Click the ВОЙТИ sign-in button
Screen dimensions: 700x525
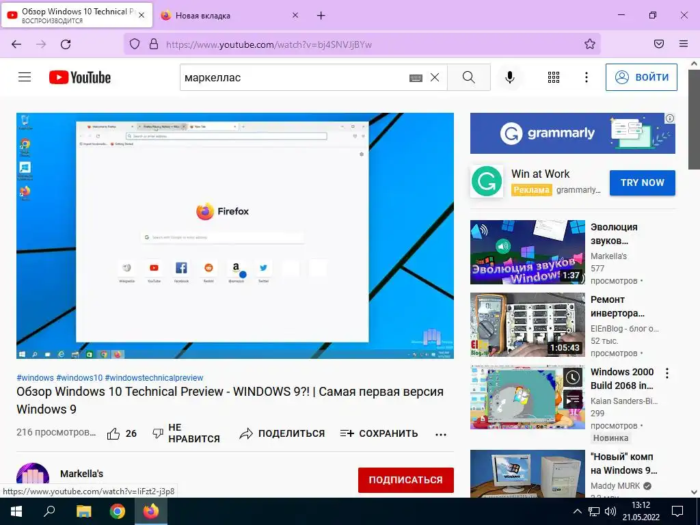point(641,77)
